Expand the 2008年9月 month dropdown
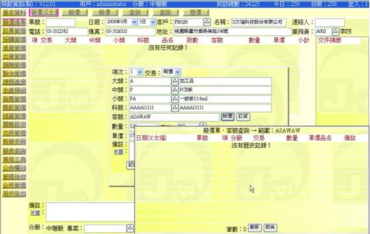Image resolution: width=370 pixels, height=234 pixels. pyautogui.click(x=134, y=22)
